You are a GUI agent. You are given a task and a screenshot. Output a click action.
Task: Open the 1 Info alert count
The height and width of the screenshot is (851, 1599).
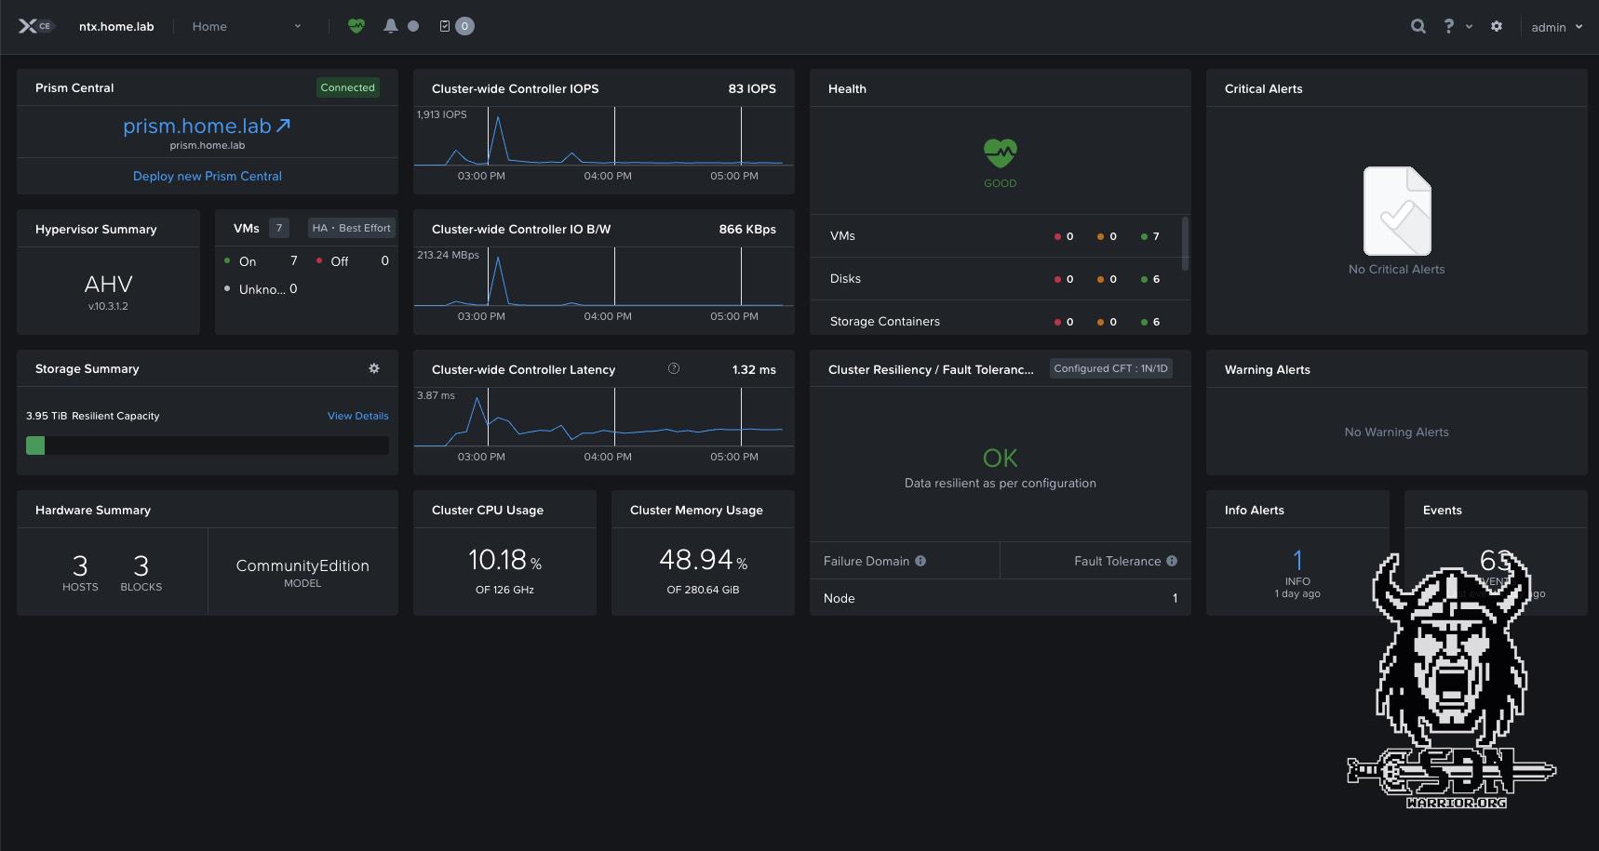1297,560
